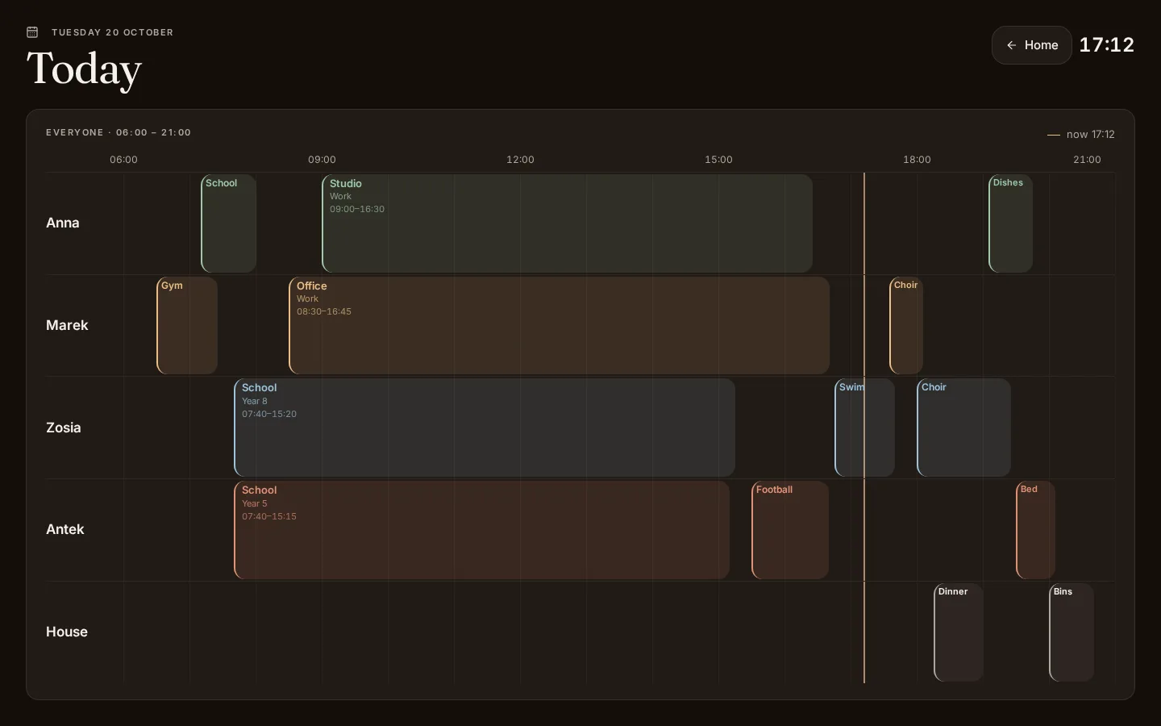Click the Tuesday 20 October date text

click(x=113, y=32)
